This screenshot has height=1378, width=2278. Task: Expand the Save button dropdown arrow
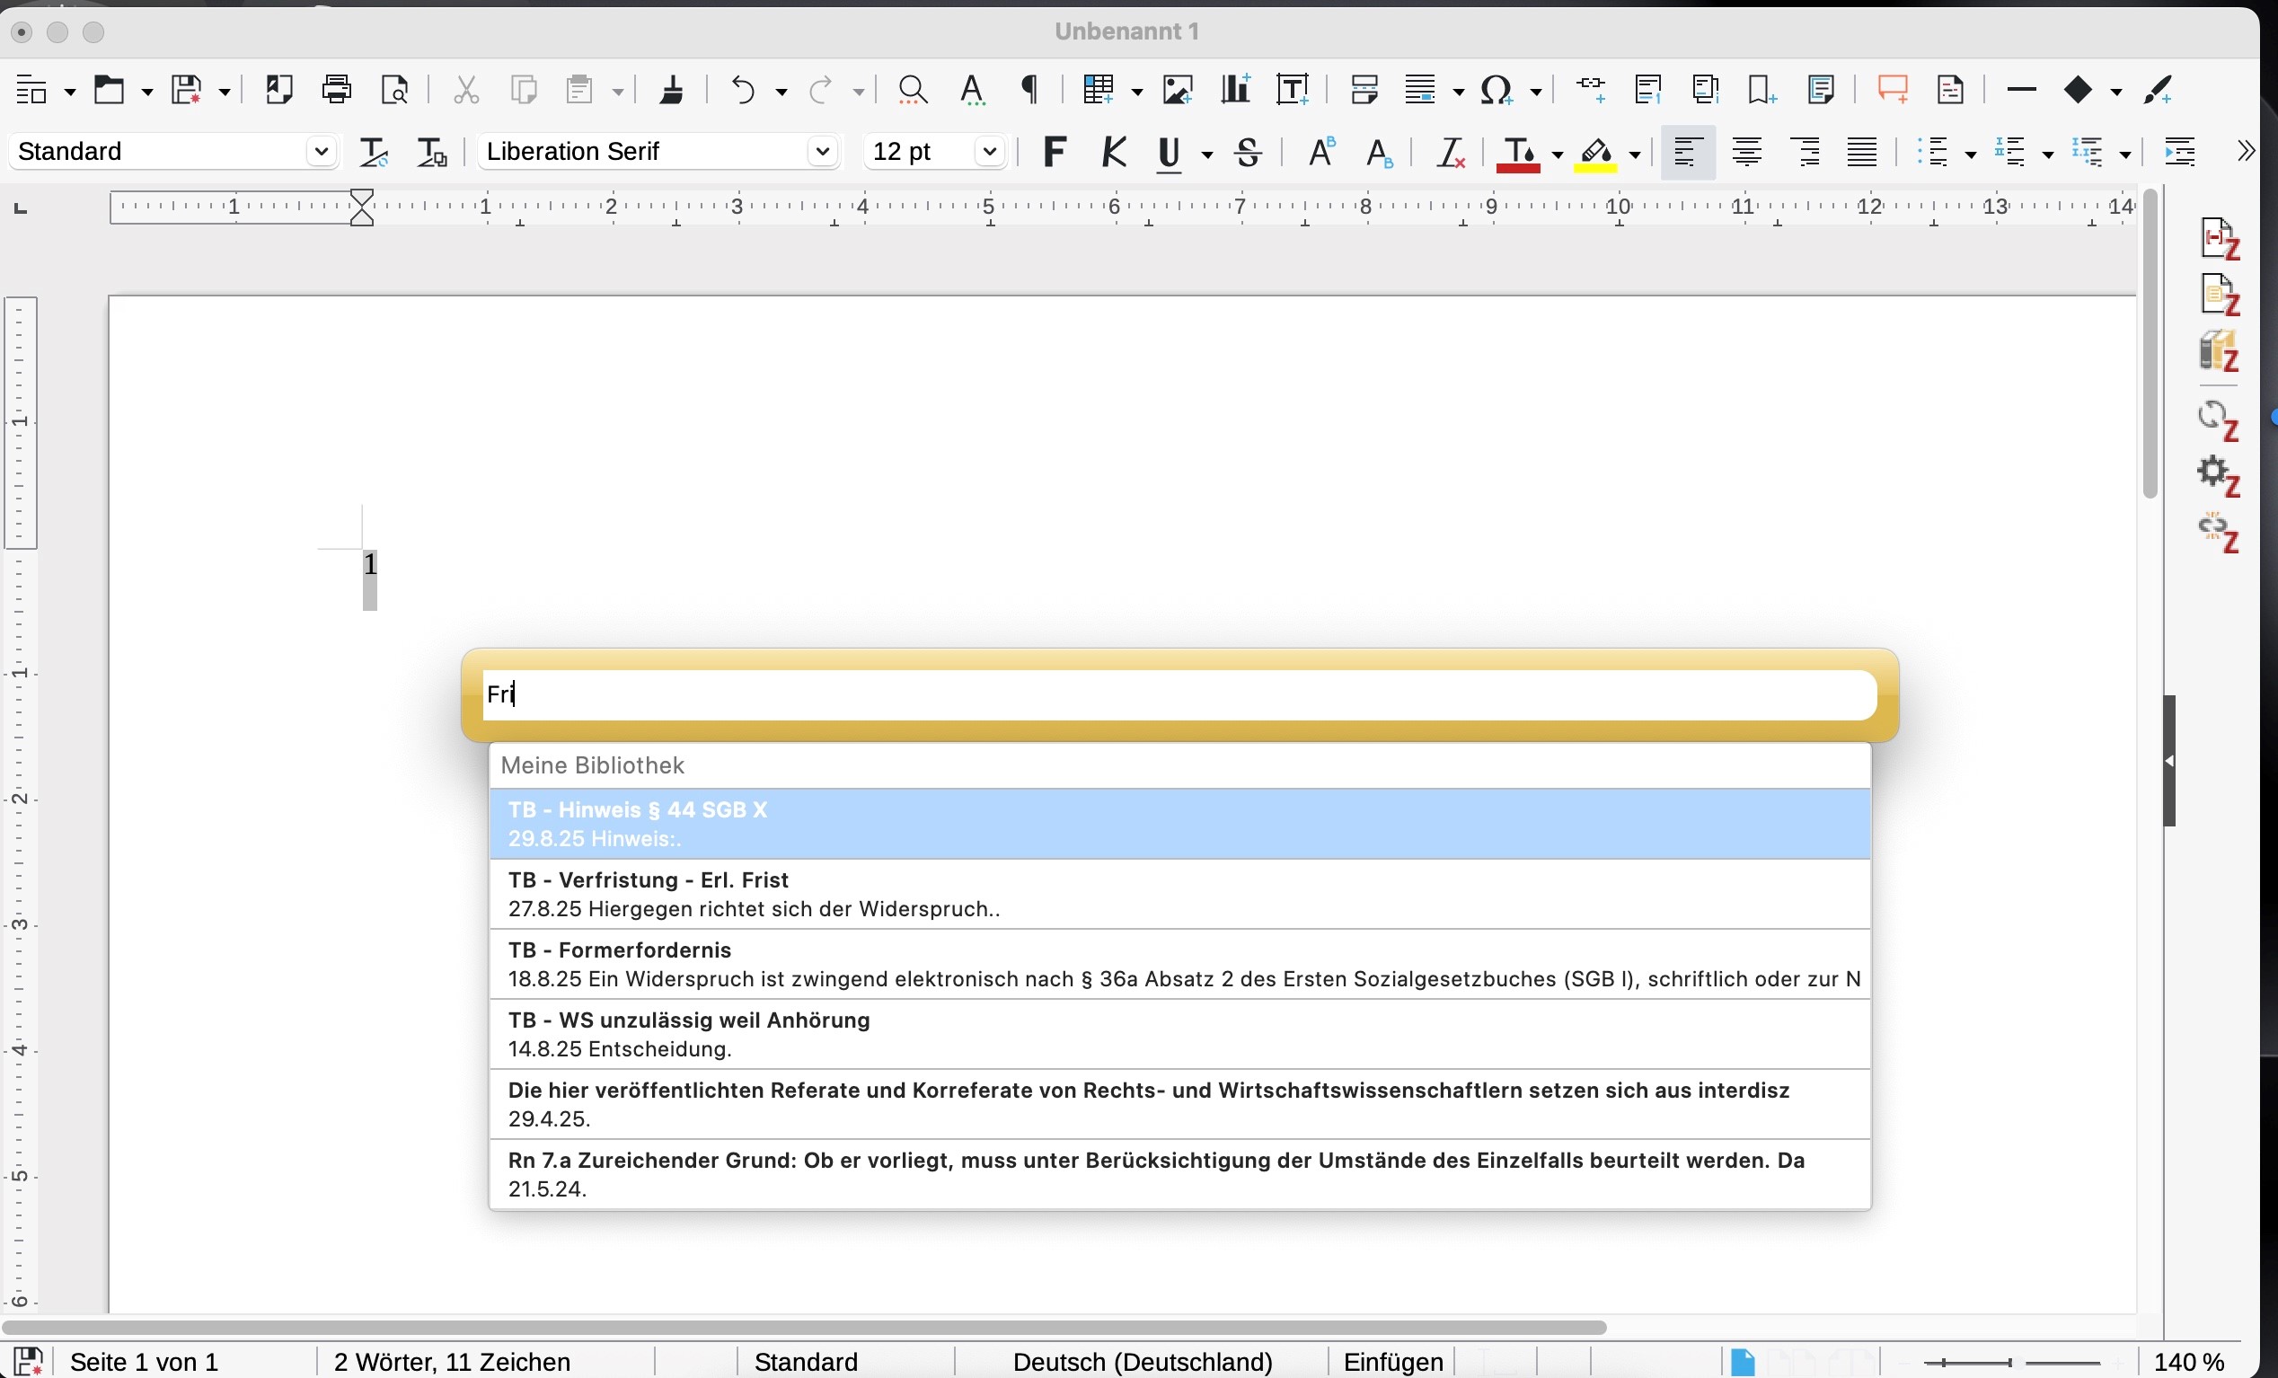coord(224,92)
